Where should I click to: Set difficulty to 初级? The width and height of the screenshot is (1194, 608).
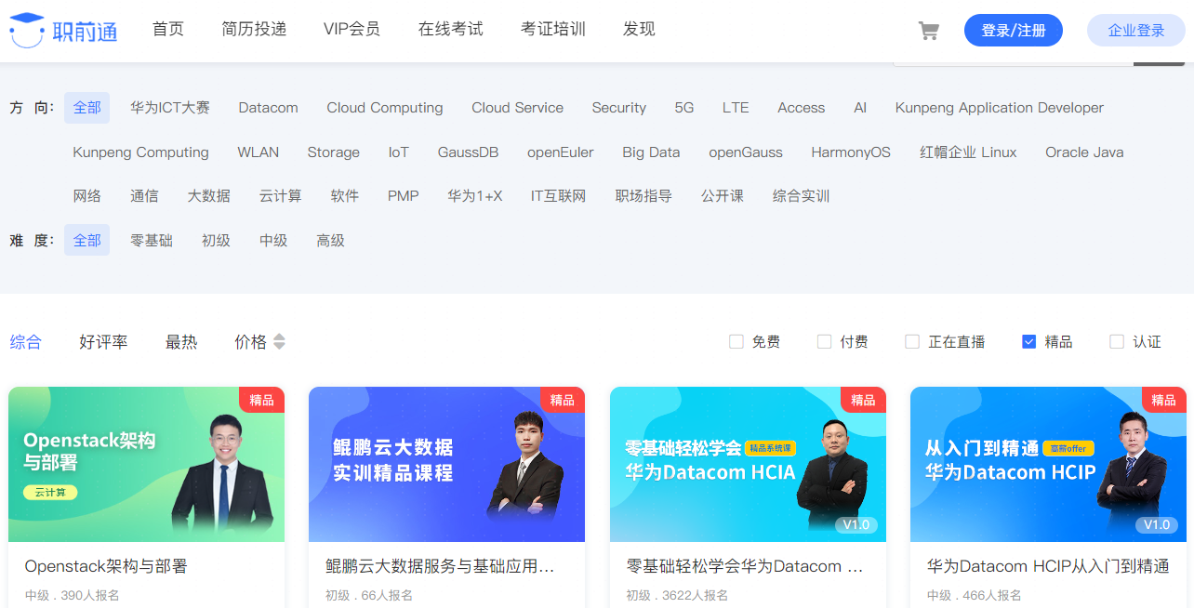(x=216, y=241)
